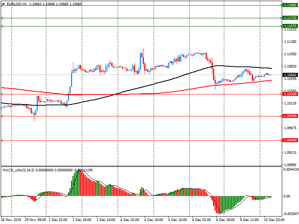Image resolution: width=299 pixels, height=224 pixels.
Task: Click left handle of 1.09890 red line
Action: (x=2, y=116)
